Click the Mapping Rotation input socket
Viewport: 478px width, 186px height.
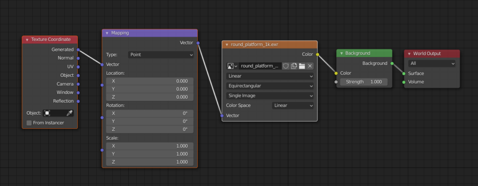pyautogui.click(x=102, y=117)
